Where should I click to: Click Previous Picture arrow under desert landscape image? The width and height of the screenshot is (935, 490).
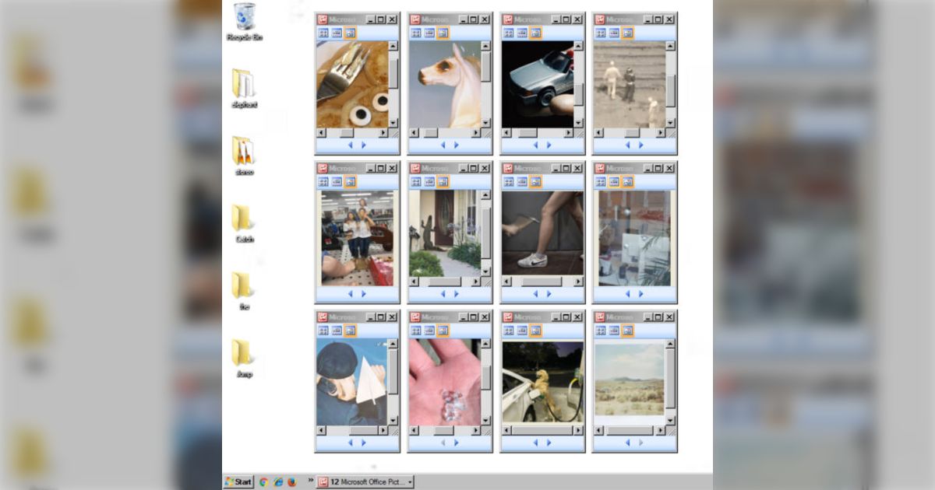627,443
